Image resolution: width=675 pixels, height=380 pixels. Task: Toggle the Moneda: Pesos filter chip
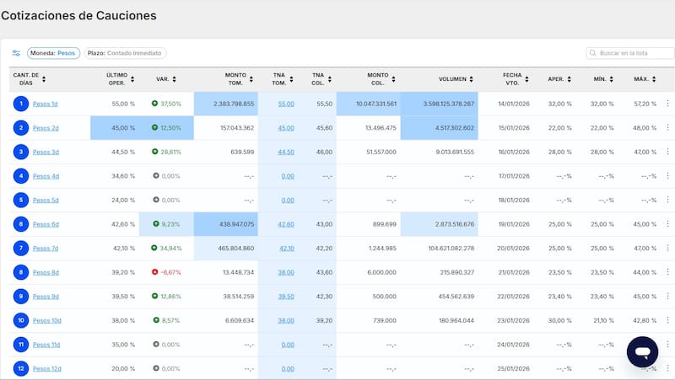(53, 53)
